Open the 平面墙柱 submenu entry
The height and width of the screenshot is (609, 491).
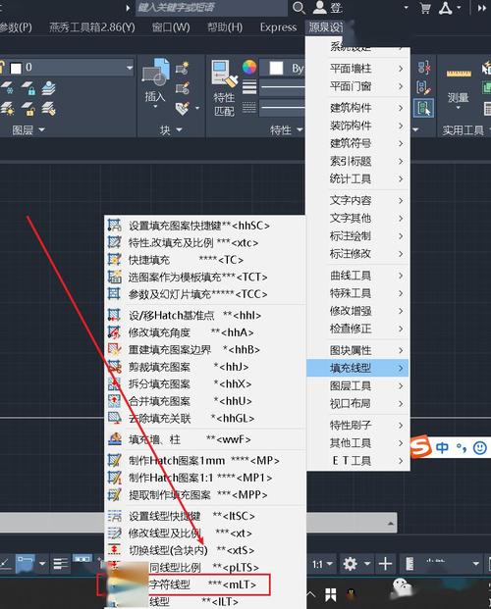click(x=358, y=69)
